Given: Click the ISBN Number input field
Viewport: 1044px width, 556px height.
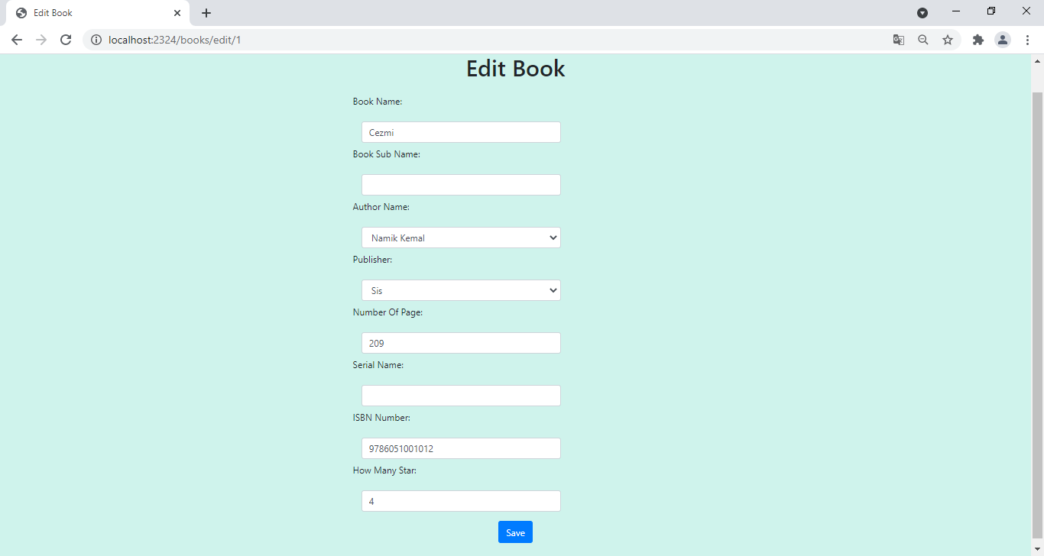Looking at the screenshot, I should 460,448.
